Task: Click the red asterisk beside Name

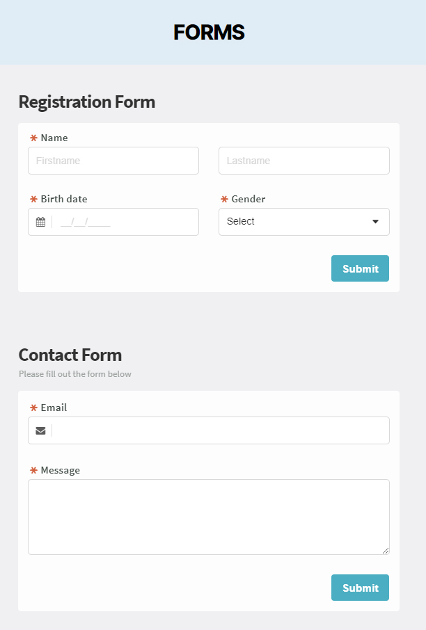Action: point(34,138)
